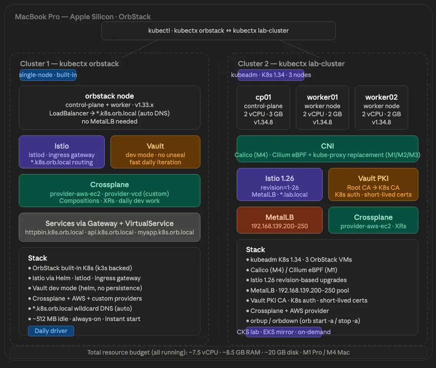Click 'Vault PKI CA · K8s auth · short-lived certs' bullet
The height and width of the screenshot is (368, 436).
(x=307, y=301)
